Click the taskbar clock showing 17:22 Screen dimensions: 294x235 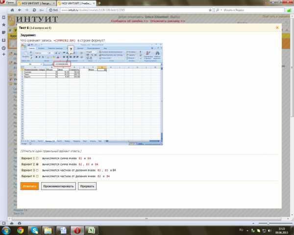(x=282, y=231)
